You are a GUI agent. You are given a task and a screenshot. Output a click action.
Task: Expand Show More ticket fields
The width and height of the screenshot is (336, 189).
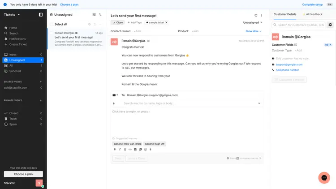(x=254, y=31)
